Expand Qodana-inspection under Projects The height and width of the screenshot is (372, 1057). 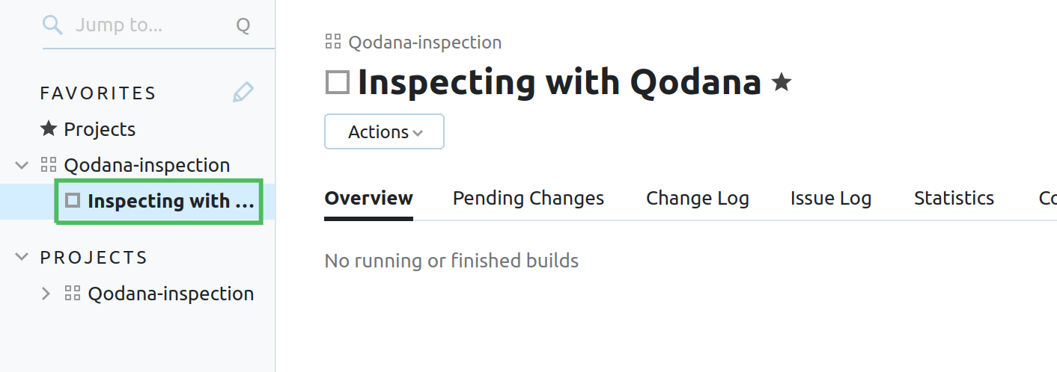click(46, 294)
